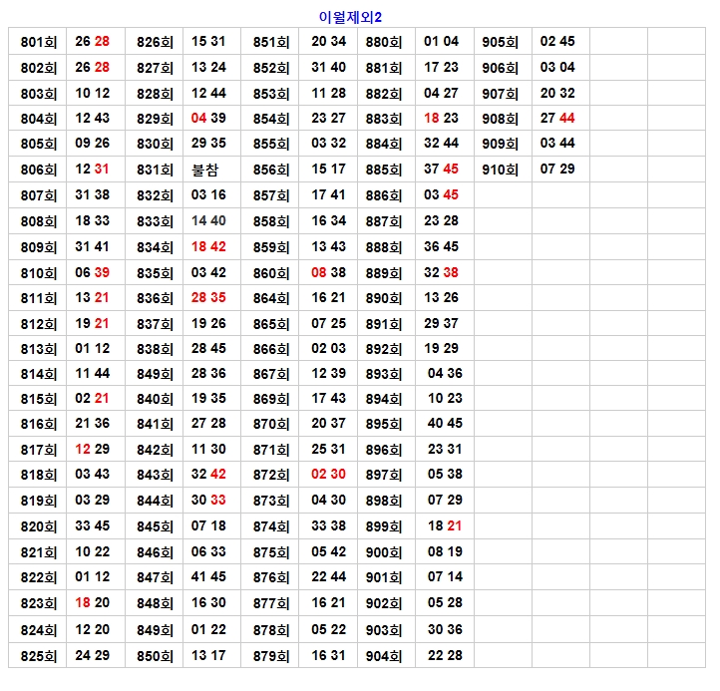The height and width of the screenshot is (691, 720).
Task: Click the 08 38 numbers cell
Action: coord(328,272)
